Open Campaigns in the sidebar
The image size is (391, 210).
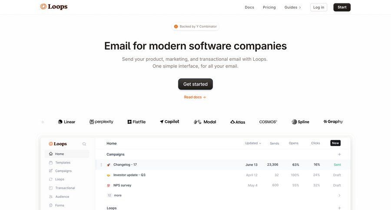point(63,171)
